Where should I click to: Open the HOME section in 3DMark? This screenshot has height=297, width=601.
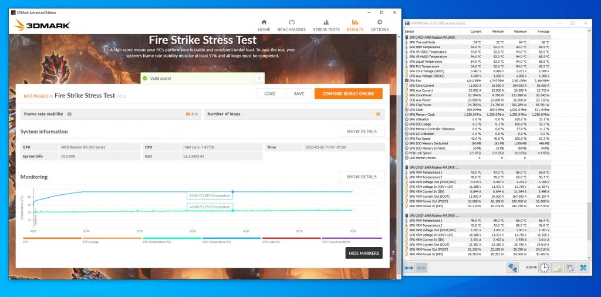pos(264,26)
